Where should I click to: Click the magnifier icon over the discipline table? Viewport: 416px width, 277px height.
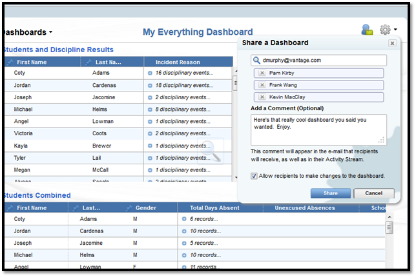pos(211,151)
